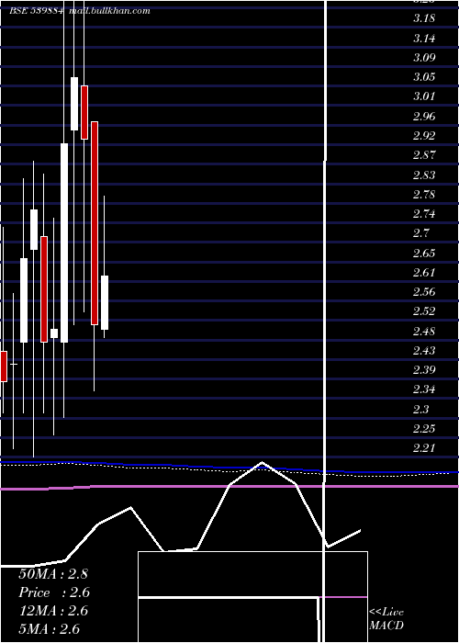Click the 2.83 price axis label
The height and width of the screenshot is (643, 459).
424,175
